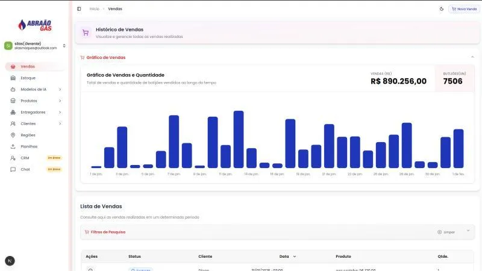Expand the Entregadores submenu
482x271 pixels.
(60, 112)
